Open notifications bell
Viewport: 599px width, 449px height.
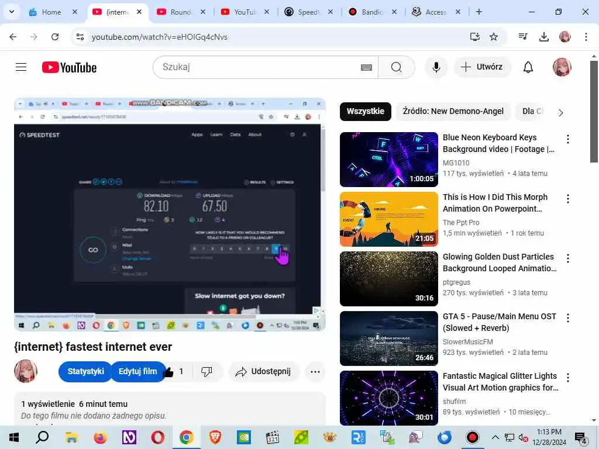528,67
